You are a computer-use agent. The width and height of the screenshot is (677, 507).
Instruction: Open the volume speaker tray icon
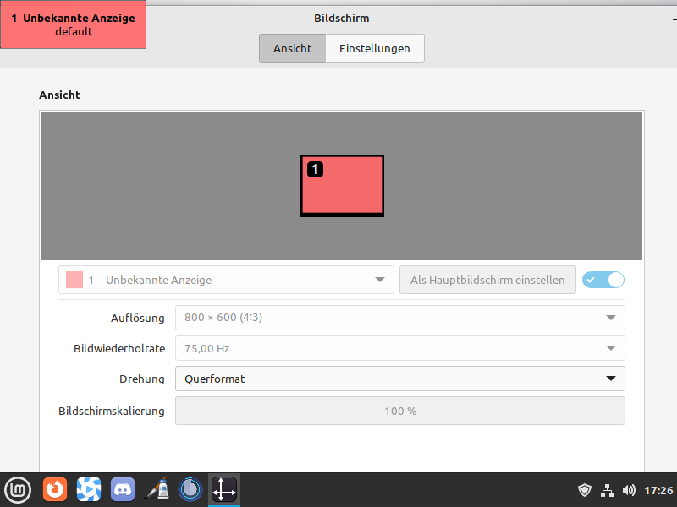pos(629,490)
